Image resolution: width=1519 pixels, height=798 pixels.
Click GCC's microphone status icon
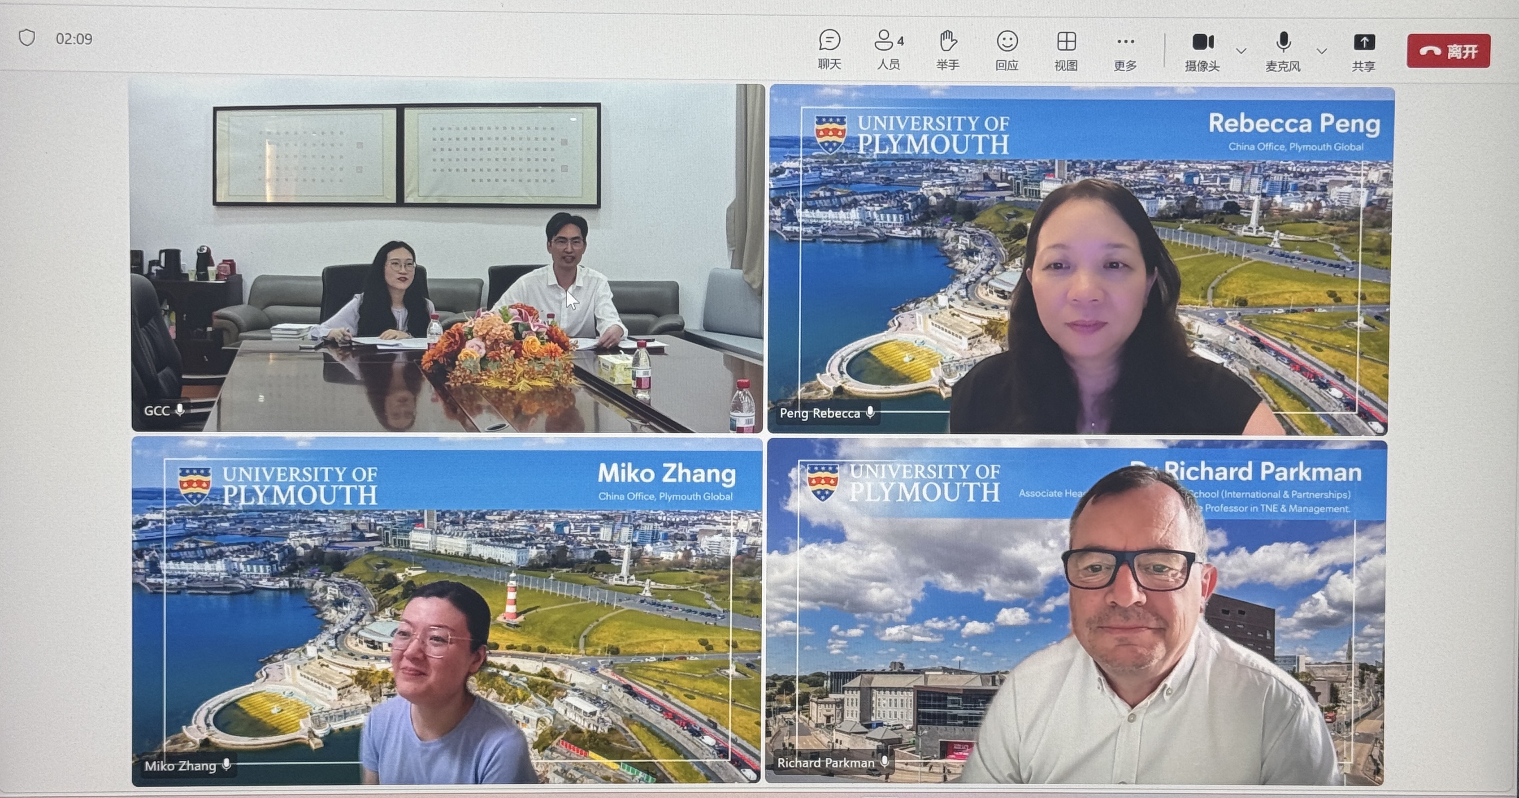[x=180, y=410]
